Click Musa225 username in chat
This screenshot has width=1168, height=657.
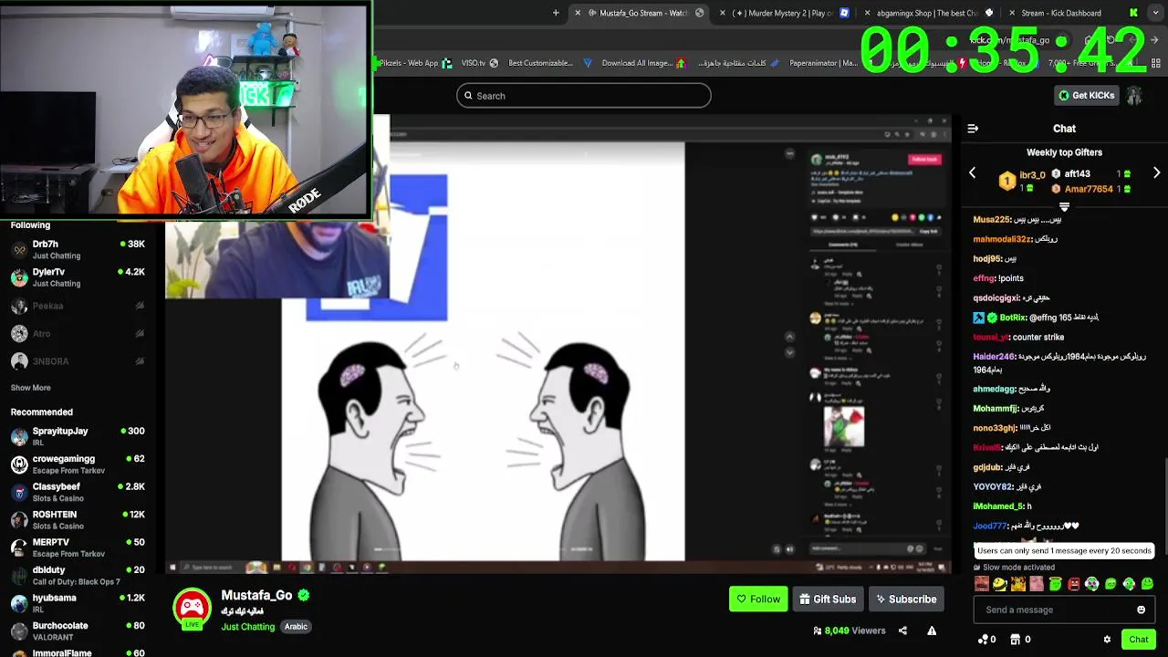point(991,220)
